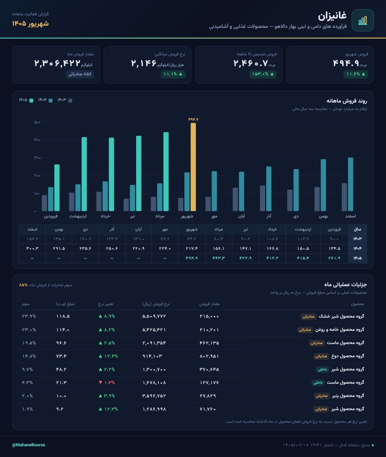
Task: Click the ۸۵% صادراتی badge
Action: pyautogui.click(x=80, y=74)
